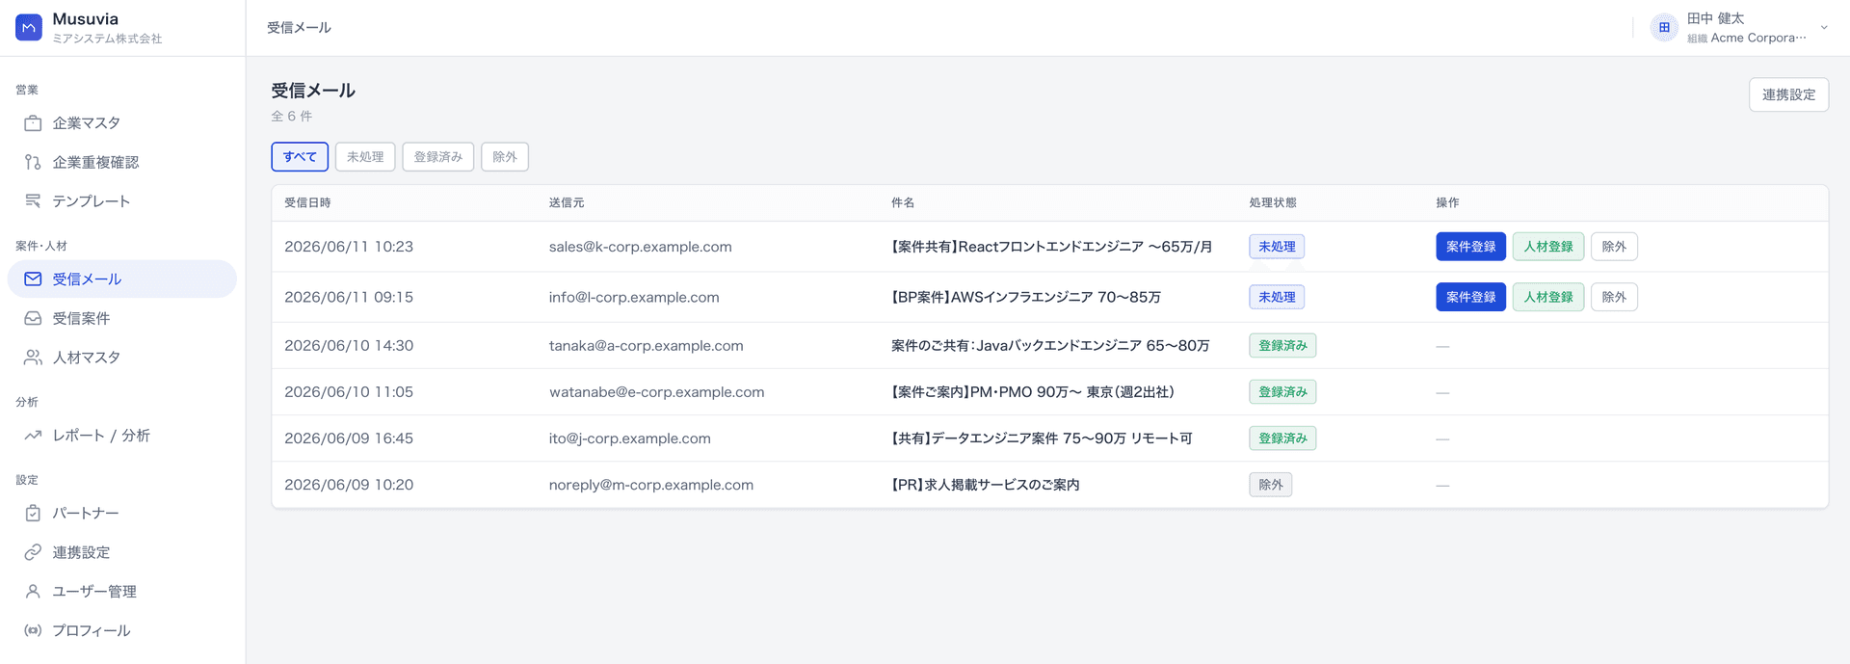Click the 受信案件 inbox icon
1850x664 pixels.
coord(33,318)
